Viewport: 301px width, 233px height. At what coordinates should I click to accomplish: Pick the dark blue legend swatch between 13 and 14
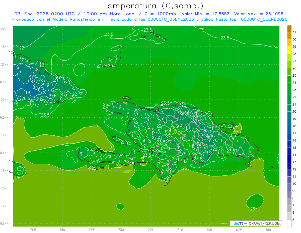pyautogui.click(x=289, y=158)
